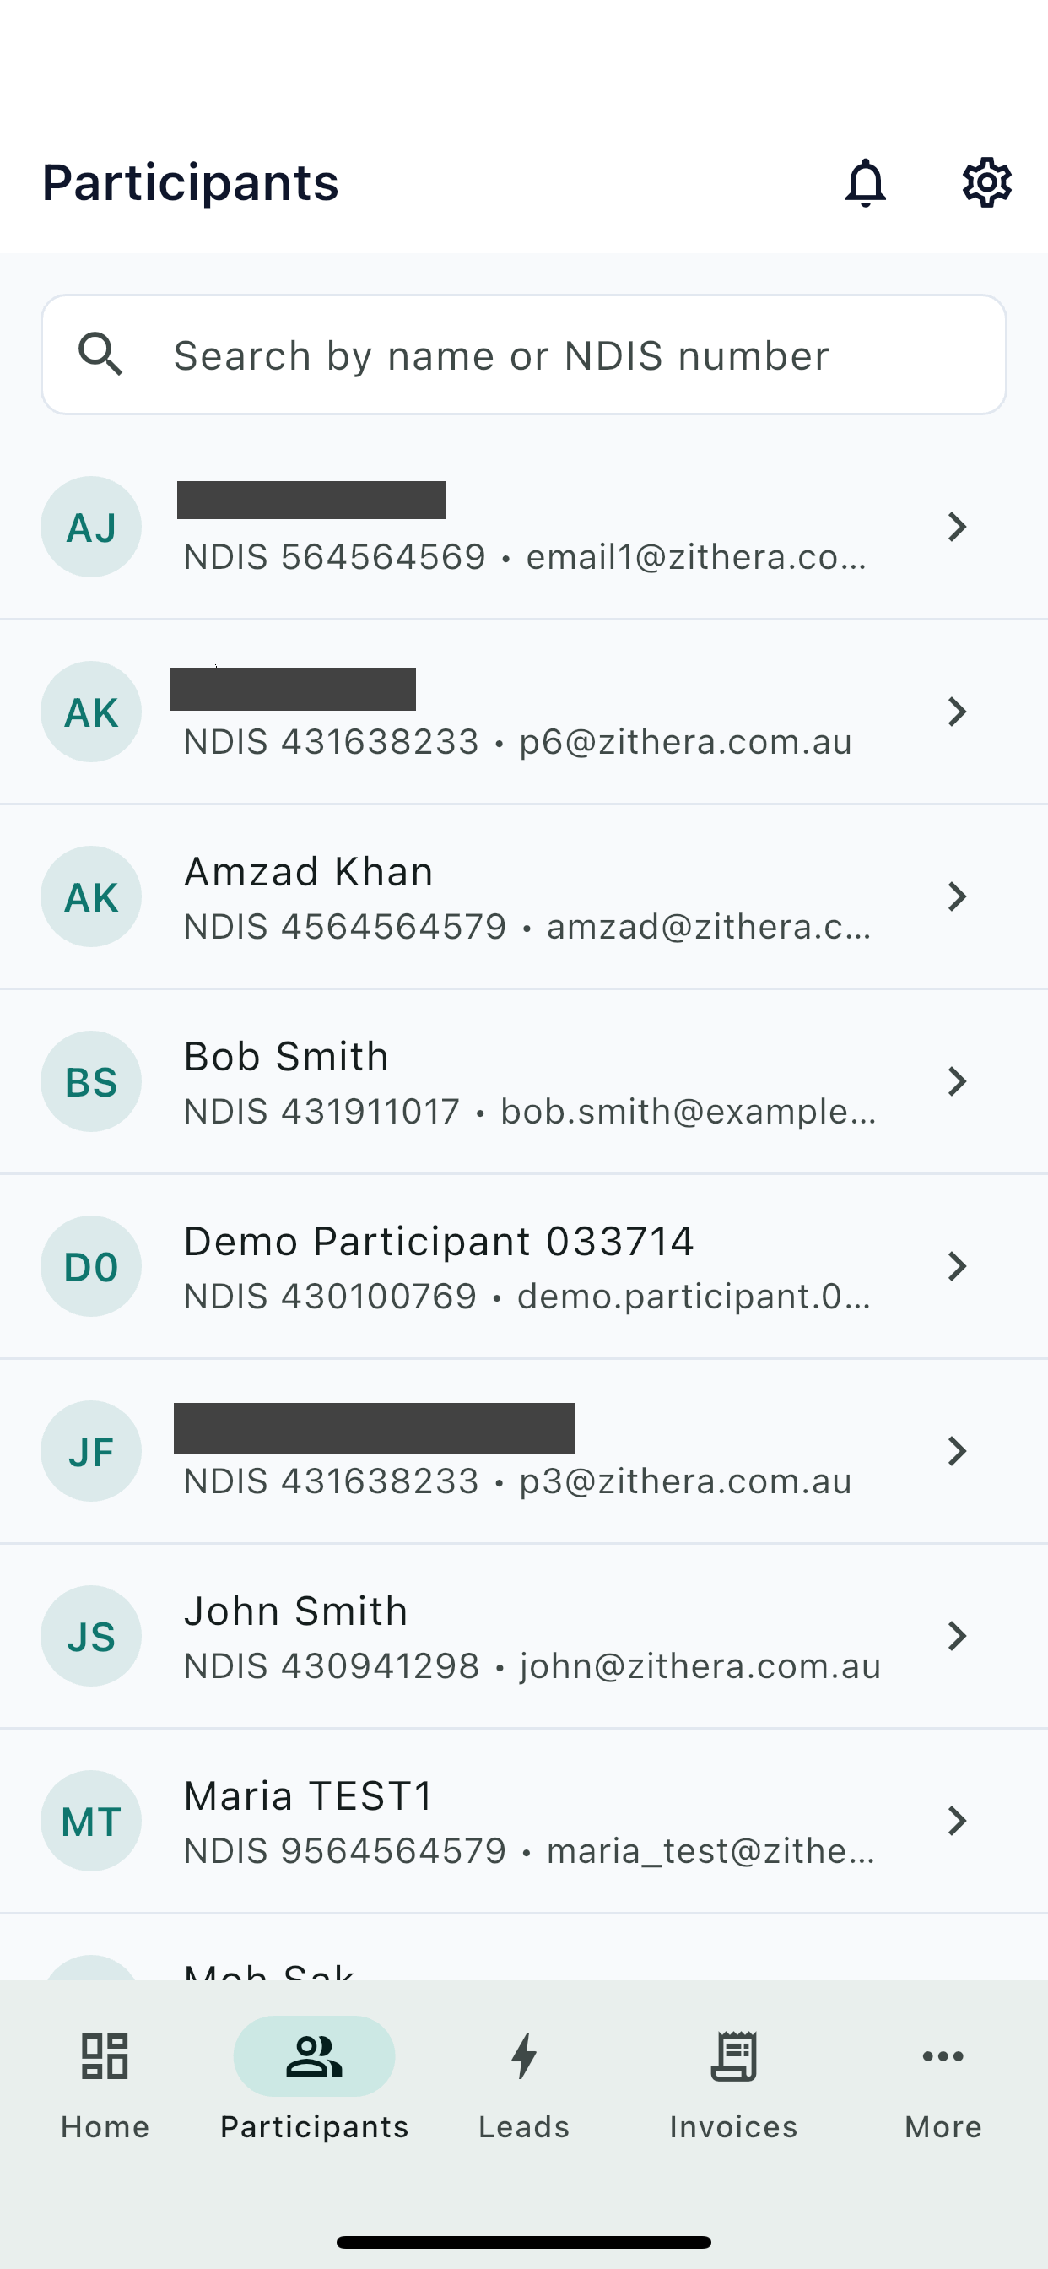Open settings via the gear icon
1048x2269 pixels.
pos(986,182)
